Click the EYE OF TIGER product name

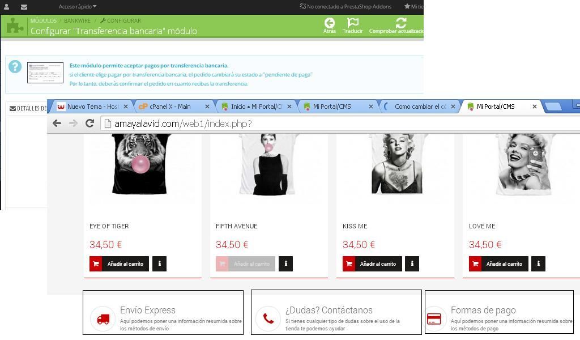coord(109,226)
